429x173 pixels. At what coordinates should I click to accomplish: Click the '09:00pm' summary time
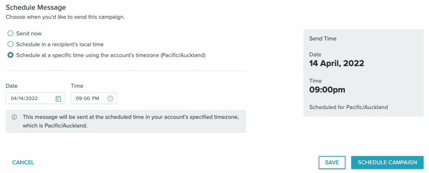pos(327,89)
